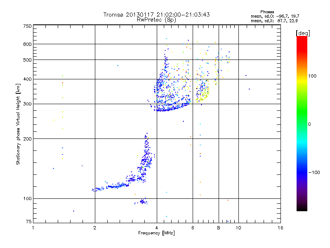This screenshot has height=248, width=330.
Task: Click the "[deg]" colorbar unit label
Action: tap(303, 33)
